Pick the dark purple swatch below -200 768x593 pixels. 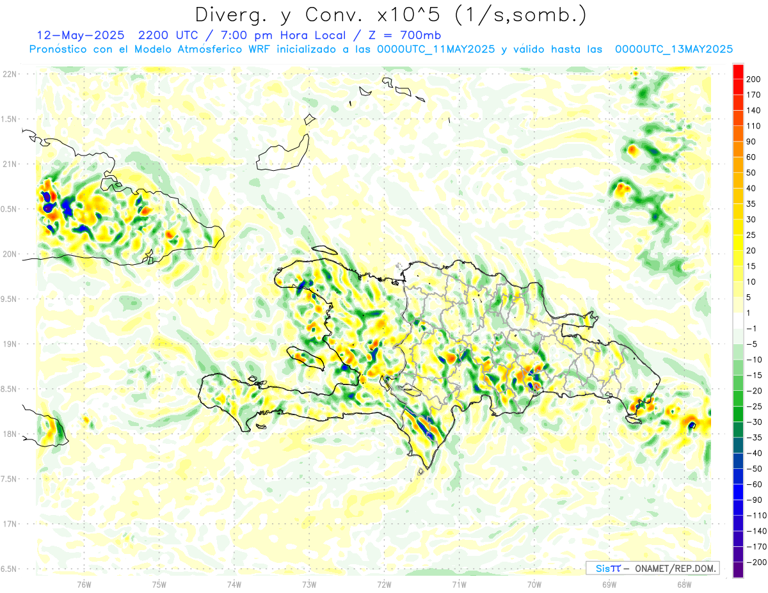[738, 570]
